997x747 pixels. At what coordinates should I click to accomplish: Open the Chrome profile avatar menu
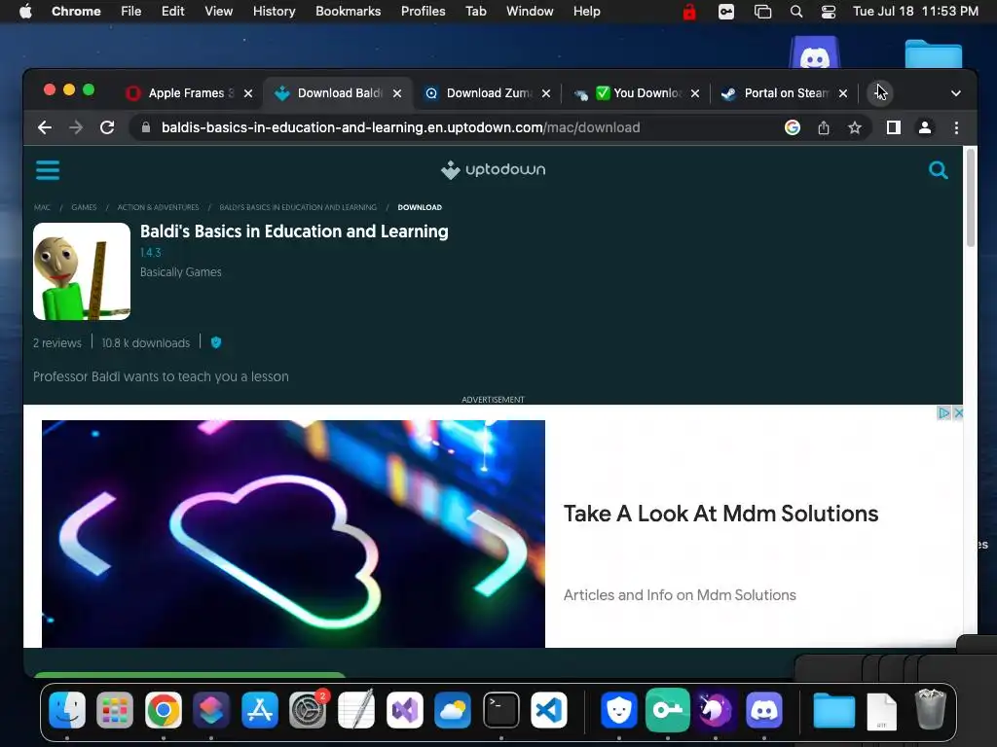coord(925,127)
